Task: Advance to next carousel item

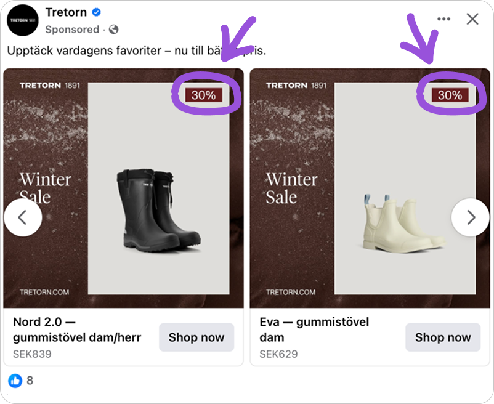Action: pos(471,217)
